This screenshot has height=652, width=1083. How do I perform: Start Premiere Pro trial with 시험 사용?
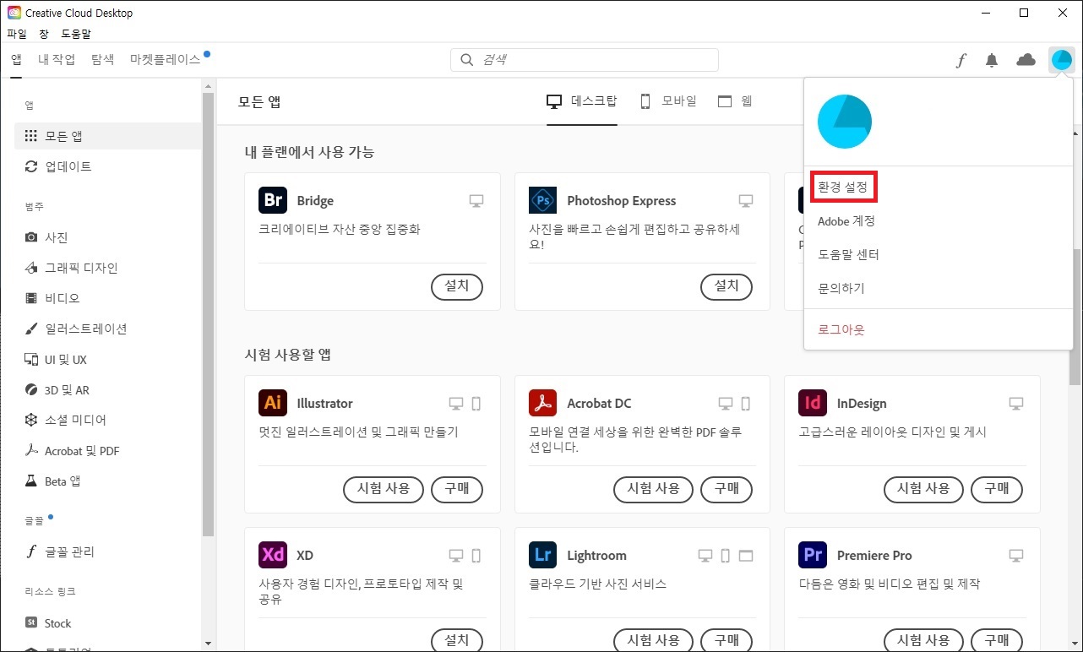coord(923,639)
